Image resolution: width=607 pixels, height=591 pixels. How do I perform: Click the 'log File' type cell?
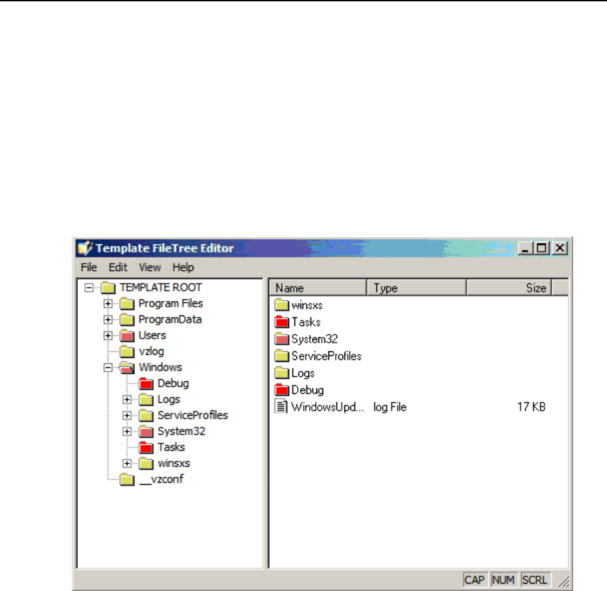(390, 407)
